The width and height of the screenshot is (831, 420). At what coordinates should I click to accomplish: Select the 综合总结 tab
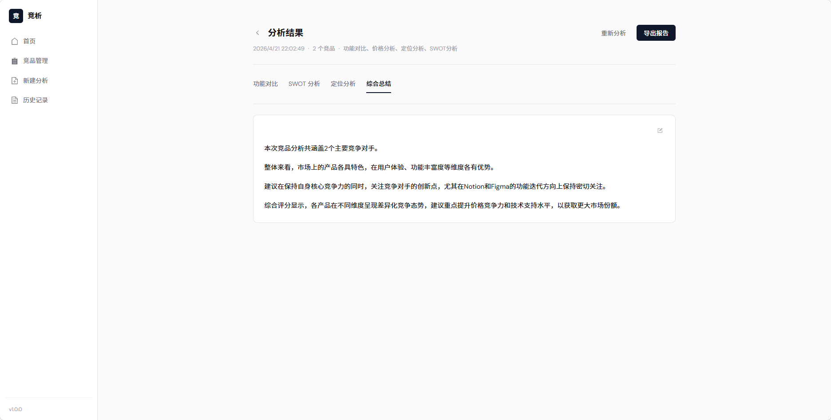(378, 84)
